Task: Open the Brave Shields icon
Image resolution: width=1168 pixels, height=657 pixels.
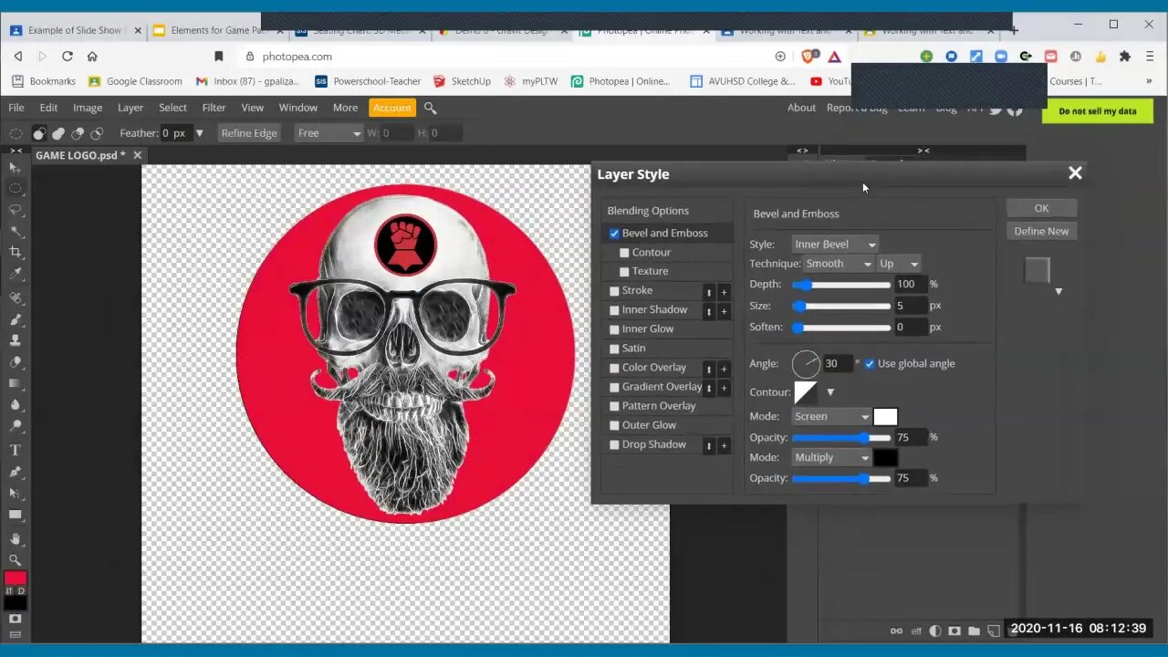Action: 808,57
